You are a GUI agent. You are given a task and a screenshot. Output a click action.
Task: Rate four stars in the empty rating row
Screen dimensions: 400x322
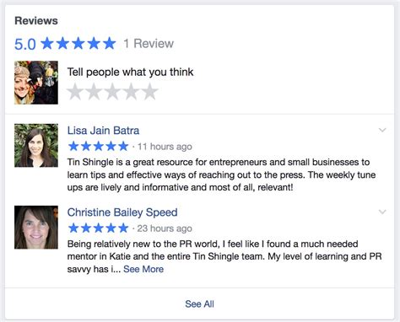point(132,92)
